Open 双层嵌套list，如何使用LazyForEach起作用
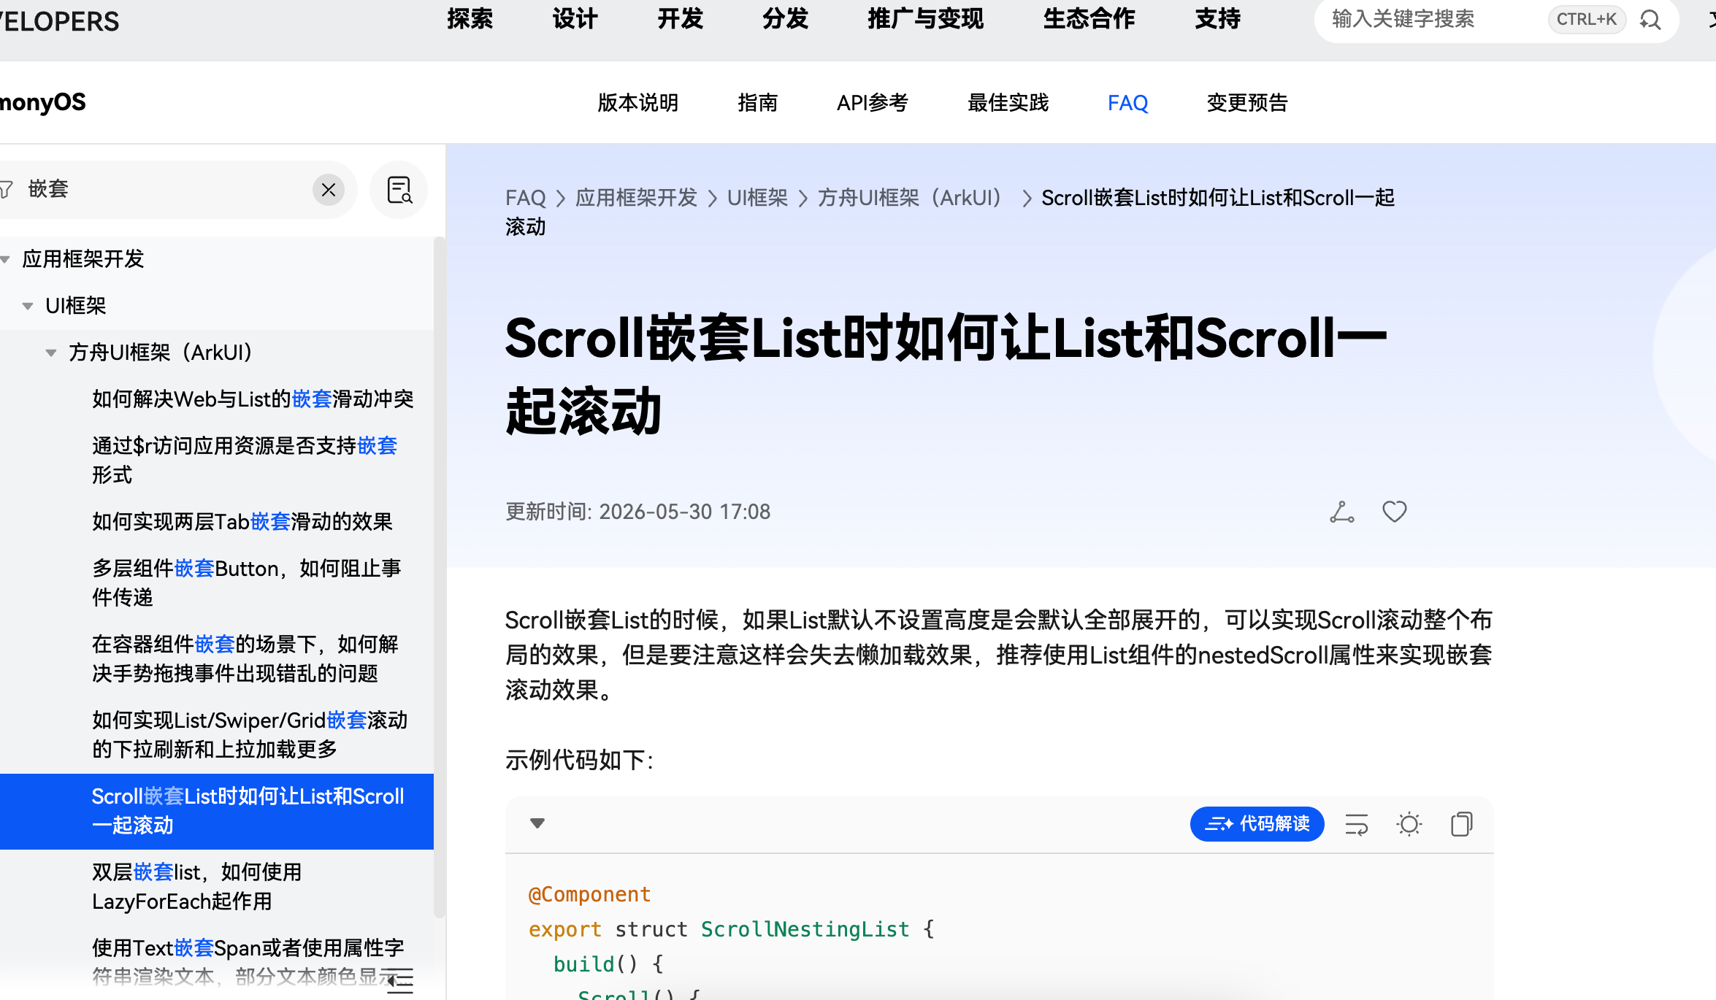Screen dimensions: 1716x1000 click(197, 887)
